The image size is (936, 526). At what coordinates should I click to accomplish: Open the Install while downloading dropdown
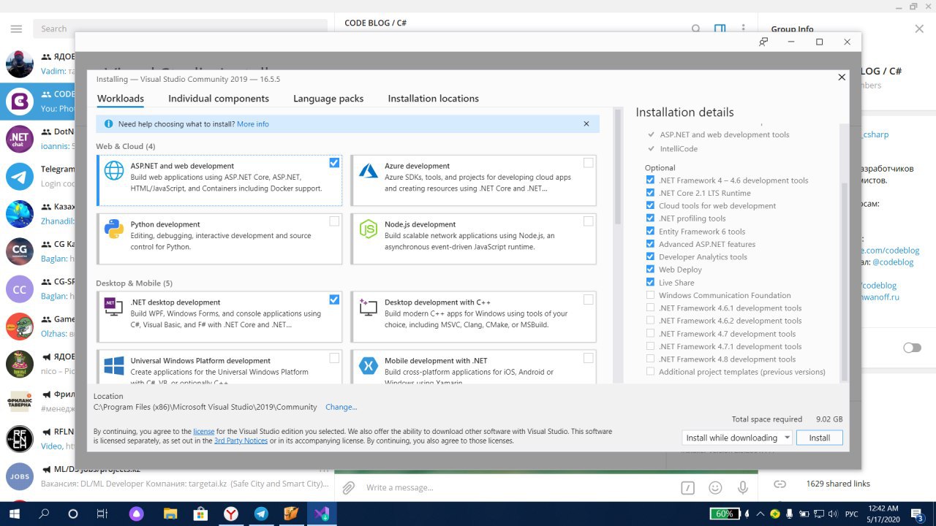[x=737, y=438]
